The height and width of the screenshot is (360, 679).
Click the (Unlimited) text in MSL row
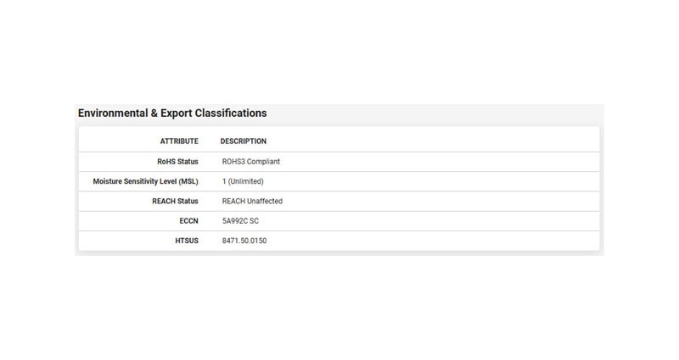pos(247,181)
